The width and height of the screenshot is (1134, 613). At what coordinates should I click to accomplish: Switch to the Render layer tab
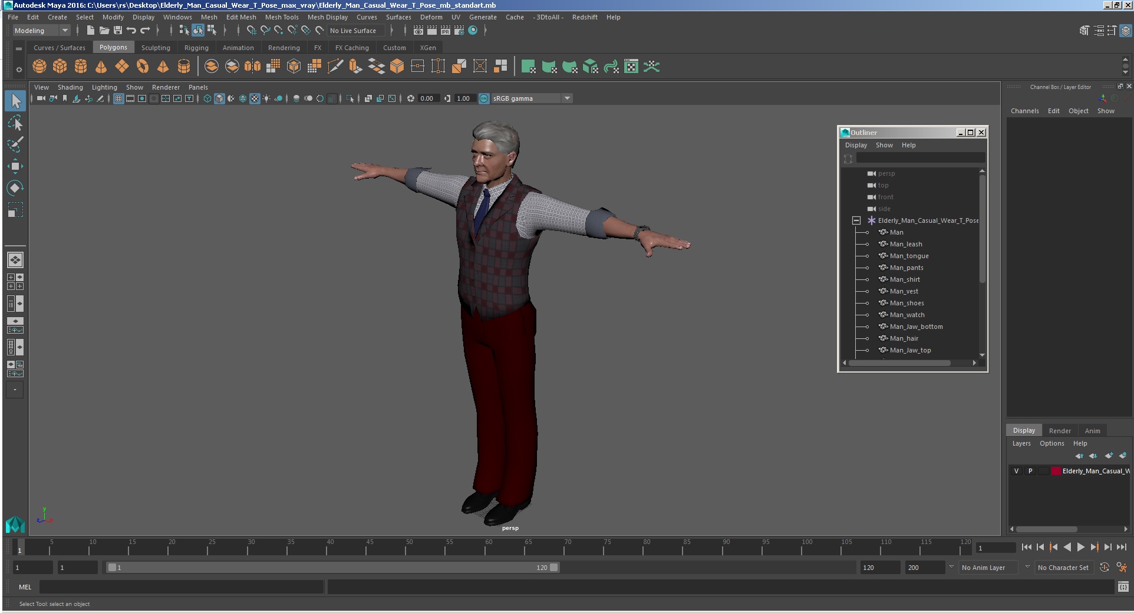pos(1060,431)
